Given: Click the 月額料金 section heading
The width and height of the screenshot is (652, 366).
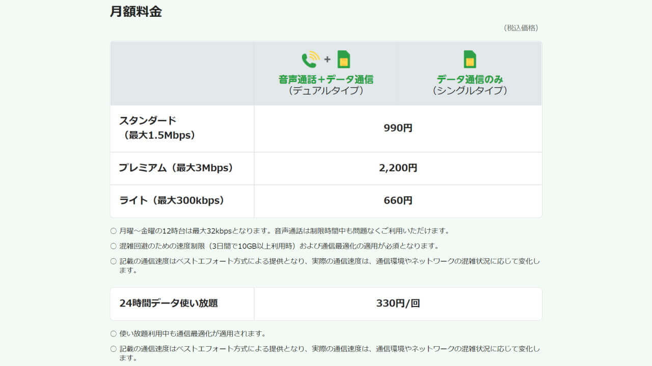Looking at the screenshot, I should 136,12.
